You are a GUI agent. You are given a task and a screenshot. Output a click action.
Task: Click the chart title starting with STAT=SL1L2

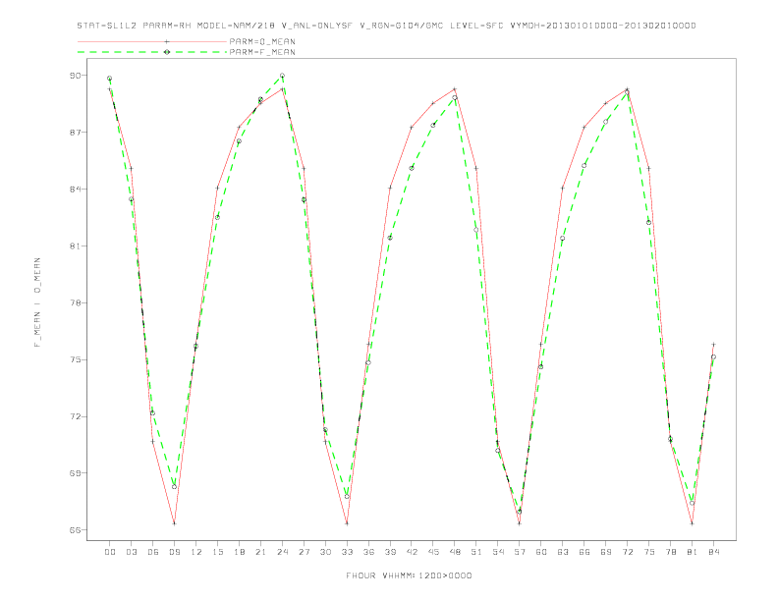pos(386,26)
